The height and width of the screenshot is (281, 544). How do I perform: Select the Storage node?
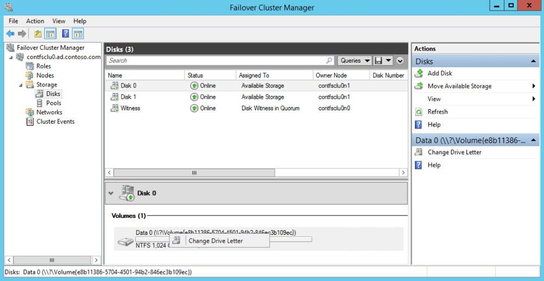pyautogui.click(x=46, y=85)
